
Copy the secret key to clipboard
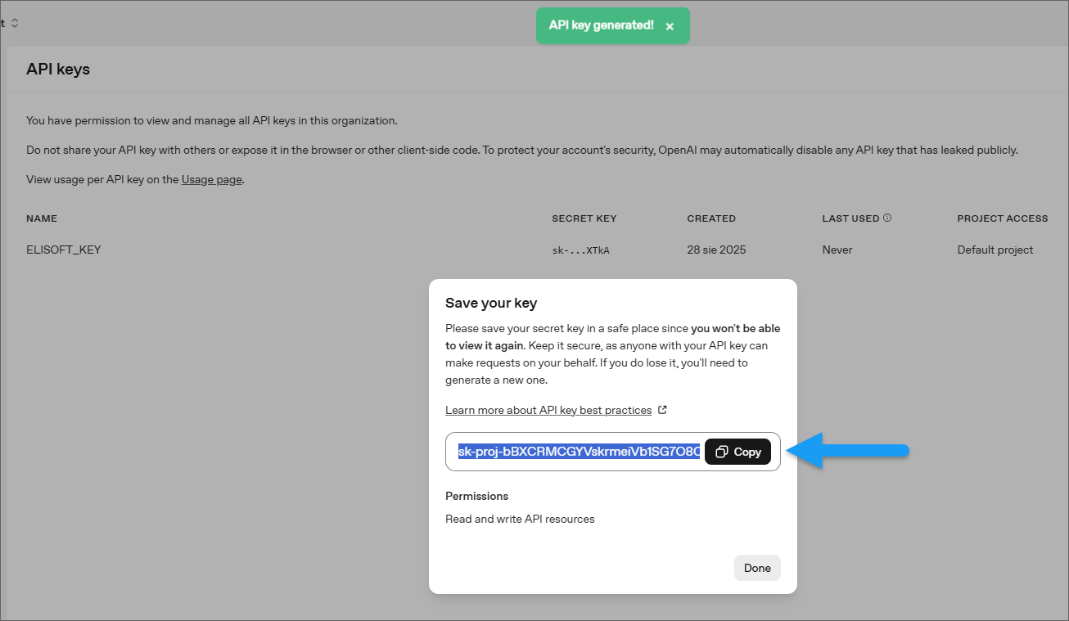click(737, 452)
